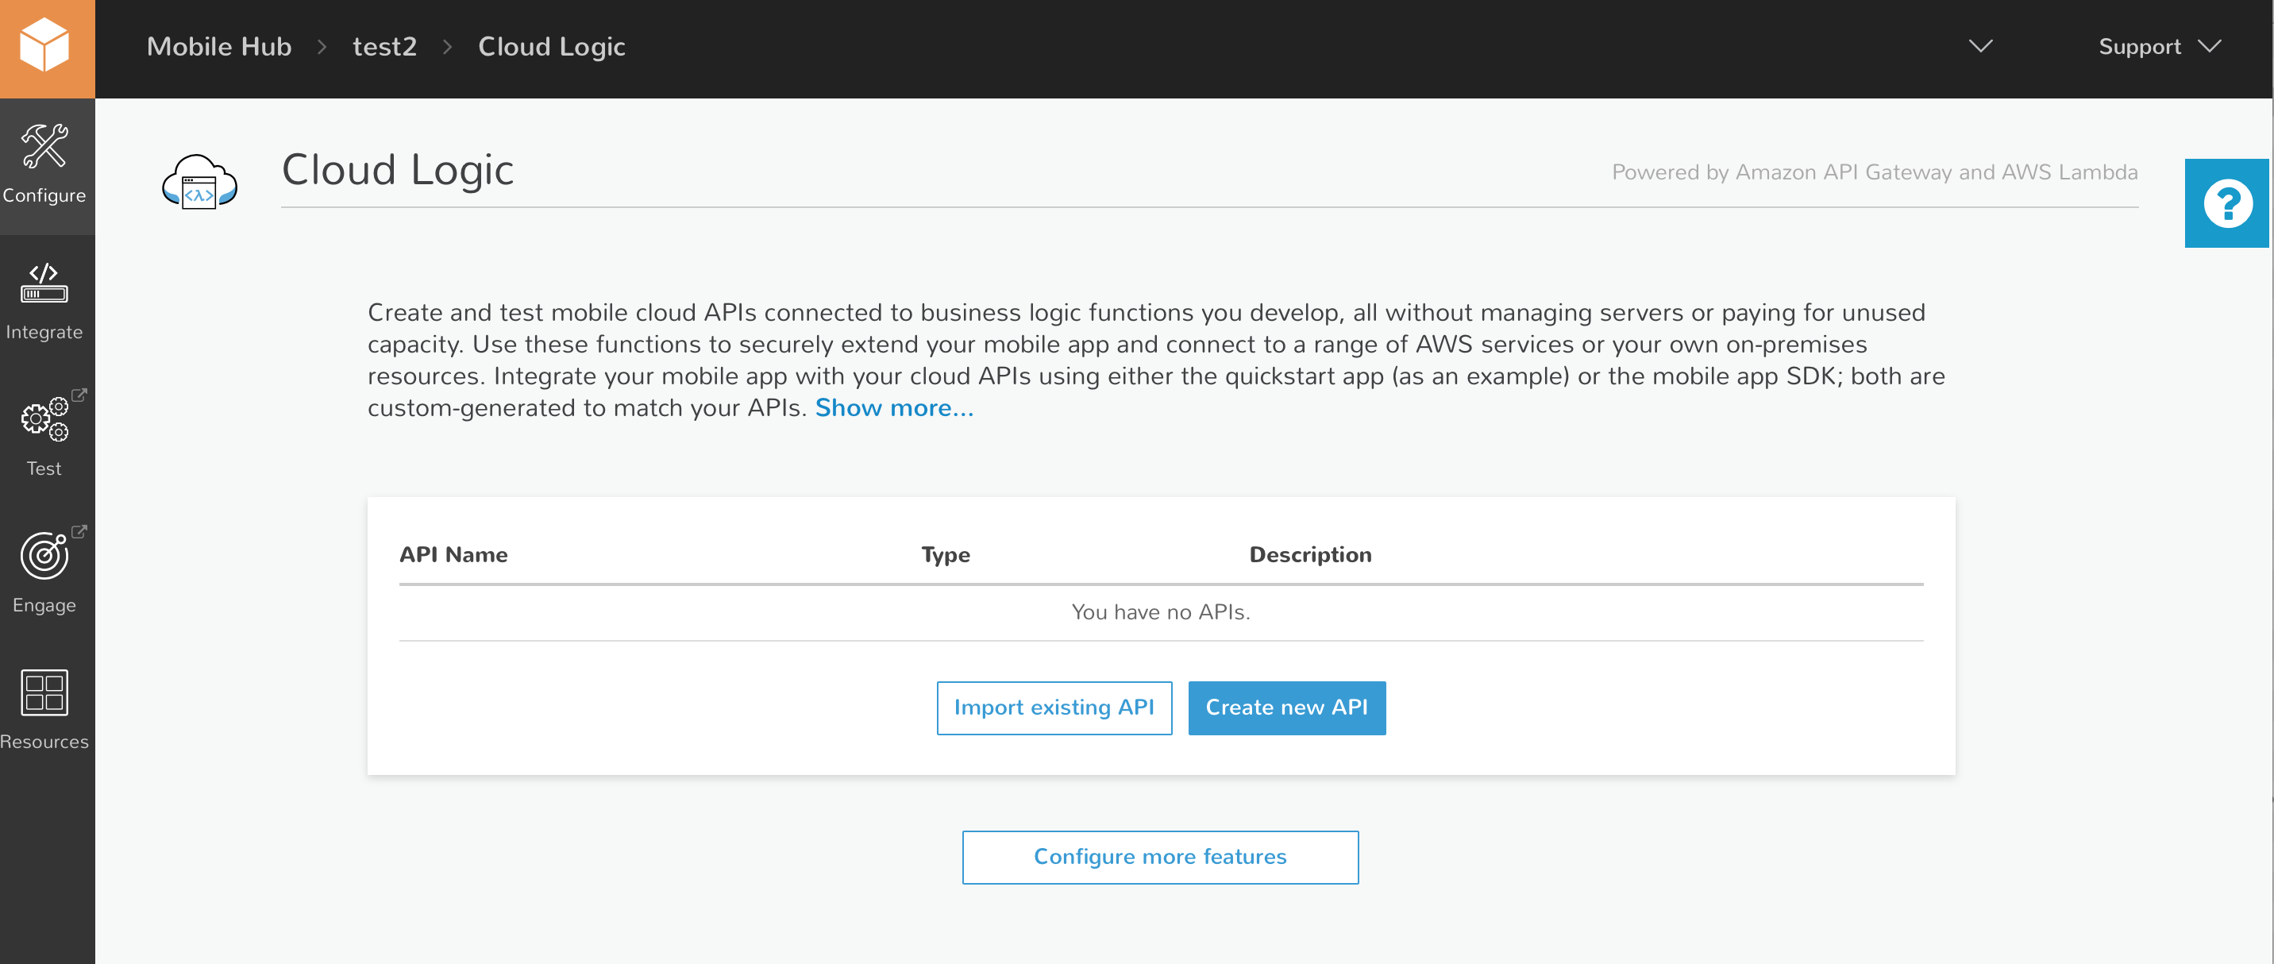Click external link arrow beside Test icon
This screenshot has width=2274, height=964.
(79, 395)
